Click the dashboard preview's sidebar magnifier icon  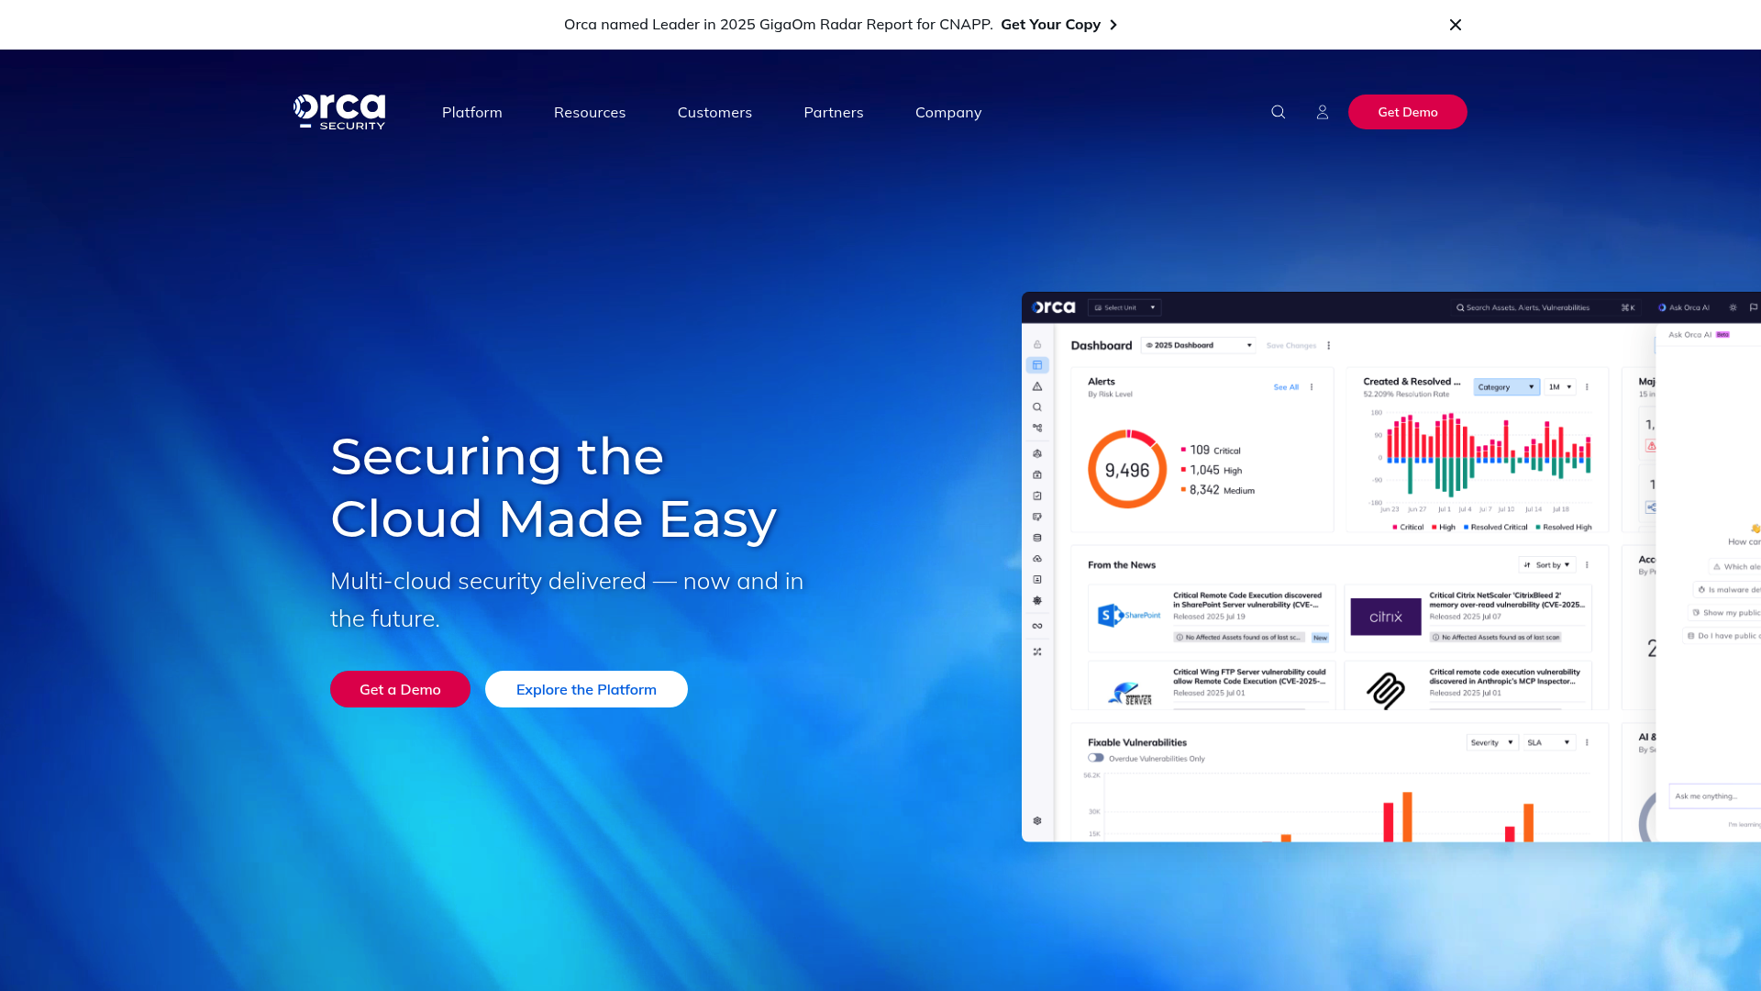click(x=1037, y=407)
